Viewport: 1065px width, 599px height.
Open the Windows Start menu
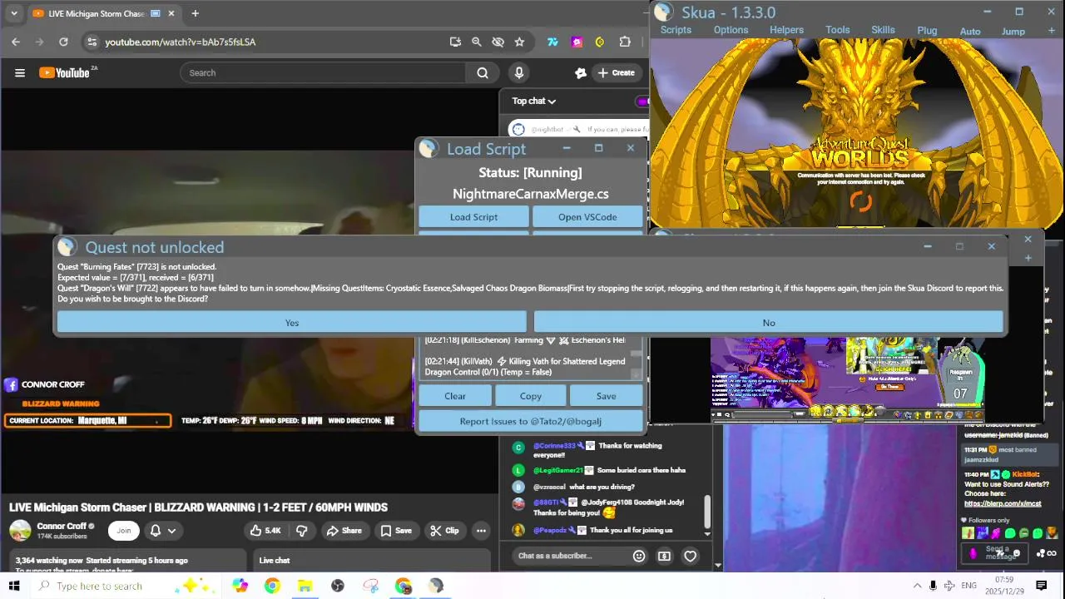pyautogui.click(x=14, y=586)
